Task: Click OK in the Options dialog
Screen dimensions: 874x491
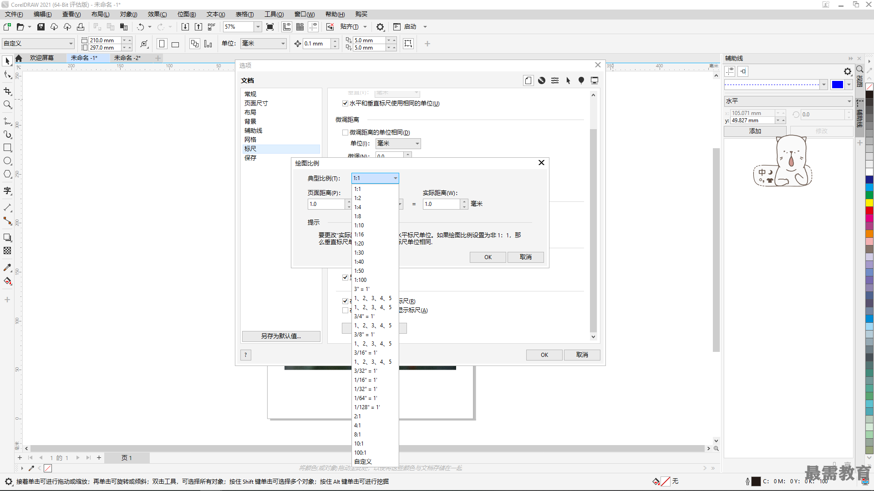Action: click(x=544, y=355)
